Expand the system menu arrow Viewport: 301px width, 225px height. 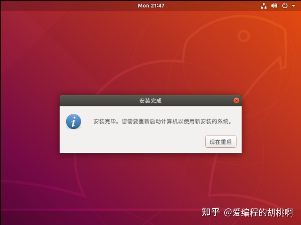(293, 6)
